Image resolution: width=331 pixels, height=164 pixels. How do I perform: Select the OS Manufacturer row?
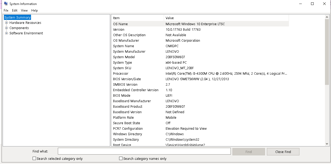(200, 41)
